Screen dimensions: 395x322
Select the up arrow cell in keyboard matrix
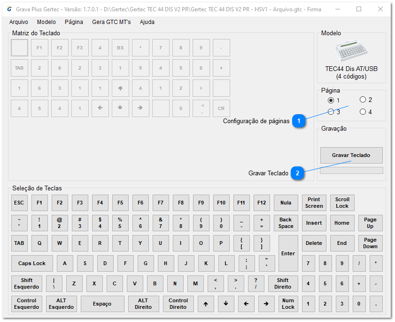[x=120, y=88]
